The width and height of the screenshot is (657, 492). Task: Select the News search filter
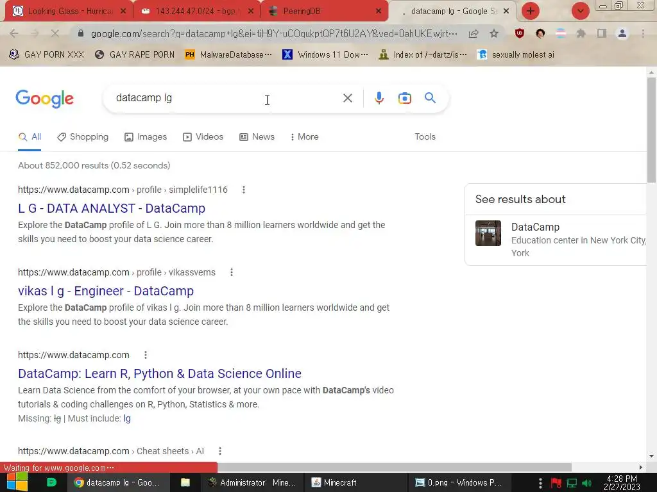pos(257,137)
